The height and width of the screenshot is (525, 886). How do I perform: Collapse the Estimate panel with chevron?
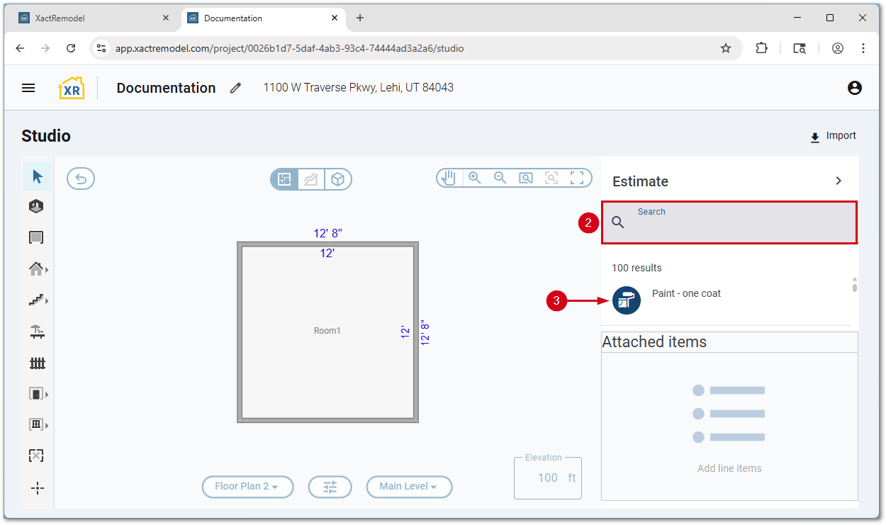[x=839, y=181]
